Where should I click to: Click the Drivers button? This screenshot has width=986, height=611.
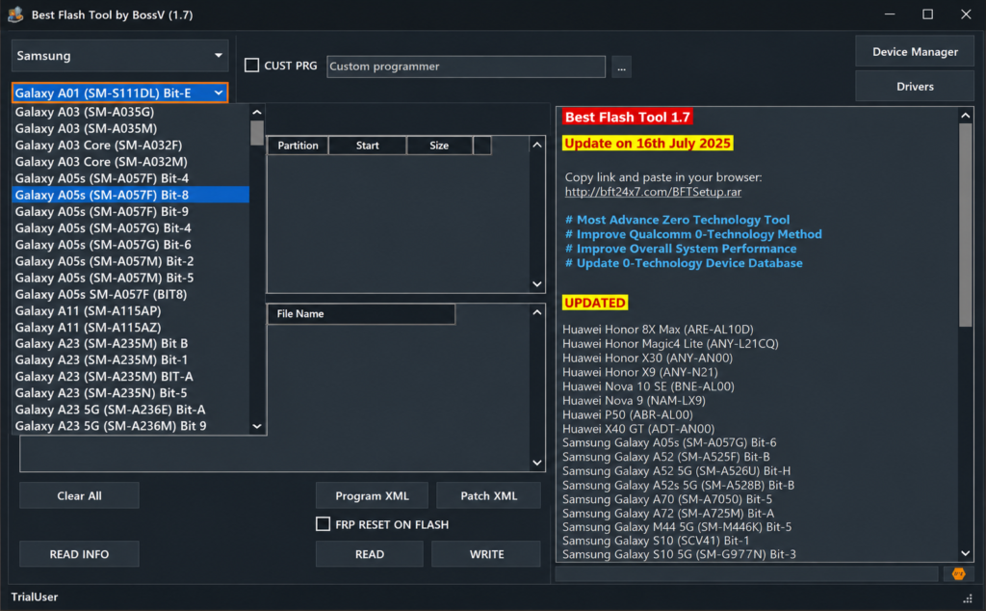[915, 86]
